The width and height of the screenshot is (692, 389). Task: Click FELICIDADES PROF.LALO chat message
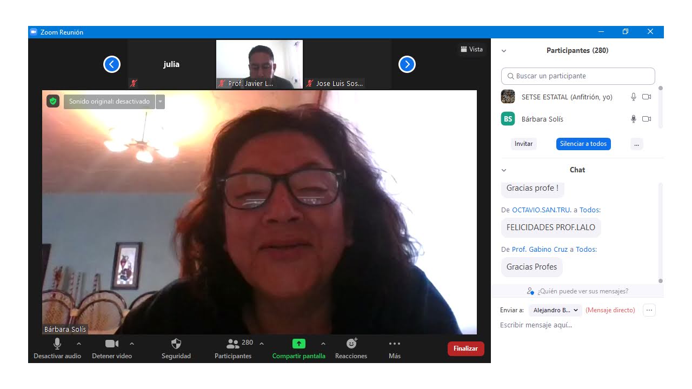point(551,227)
